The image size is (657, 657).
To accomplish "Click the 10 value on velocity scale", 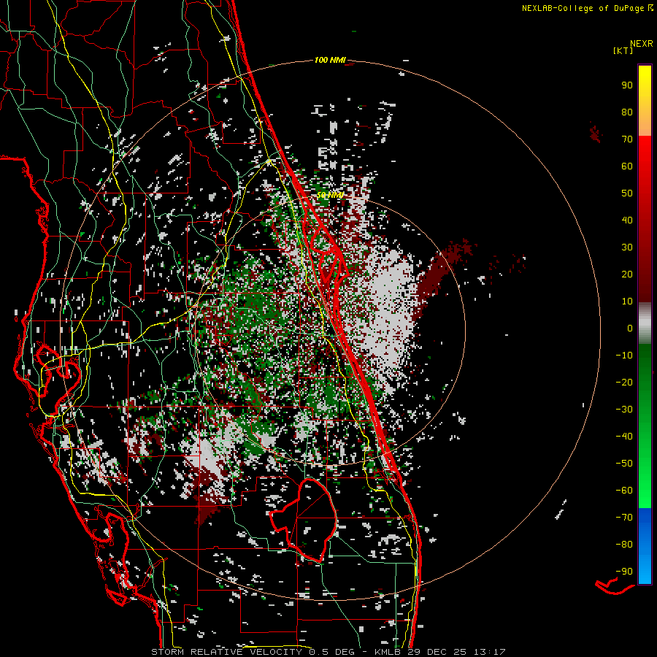I will click(x=627, y=301).
